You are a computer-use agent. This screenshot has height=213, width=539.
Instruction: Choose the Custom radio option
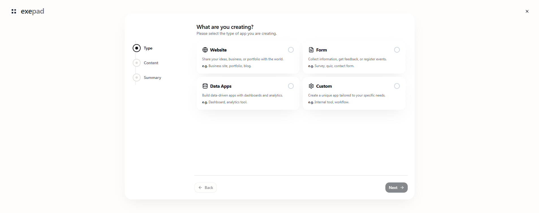[x=397, y=86]
